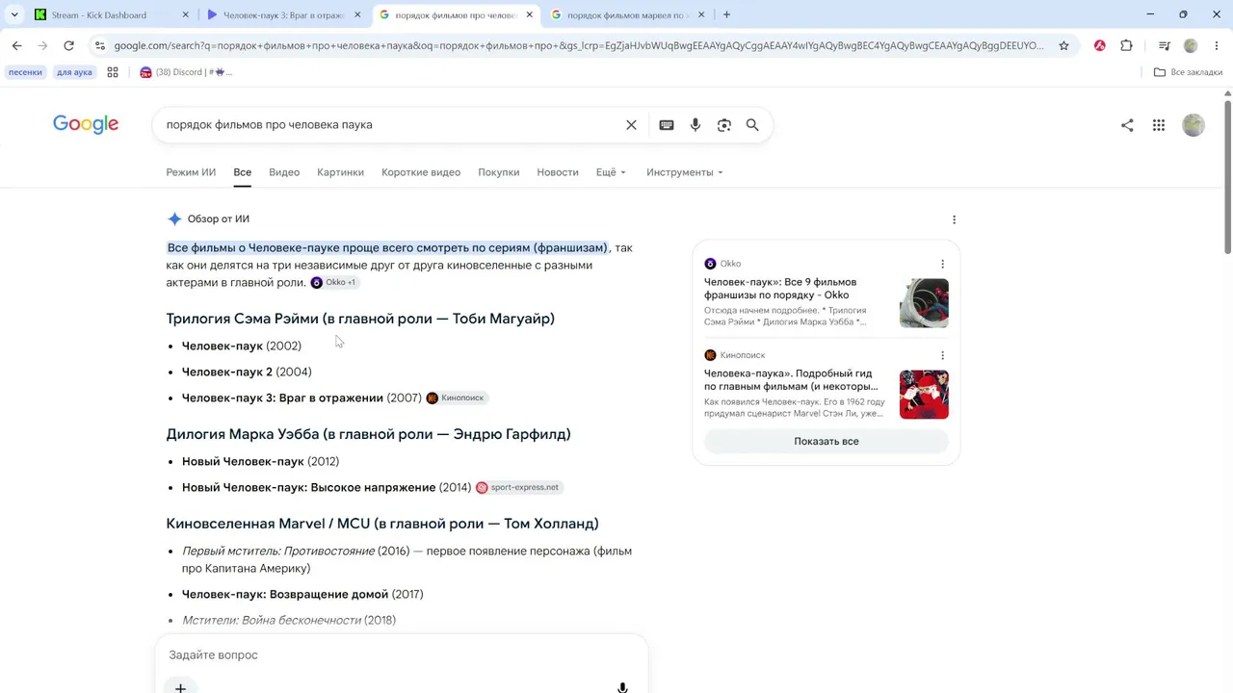
Task: Open the red extension icon in toolbar
Action: (1099, 45)
